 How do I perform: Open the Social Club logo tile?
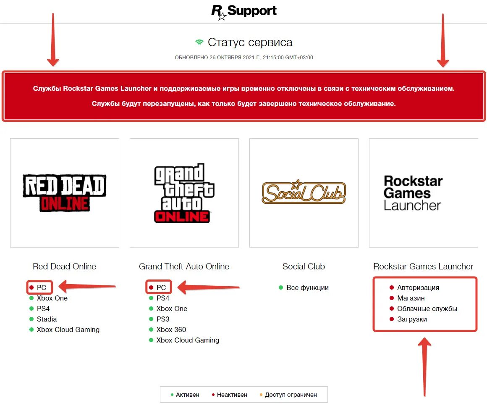coord(304,193)
